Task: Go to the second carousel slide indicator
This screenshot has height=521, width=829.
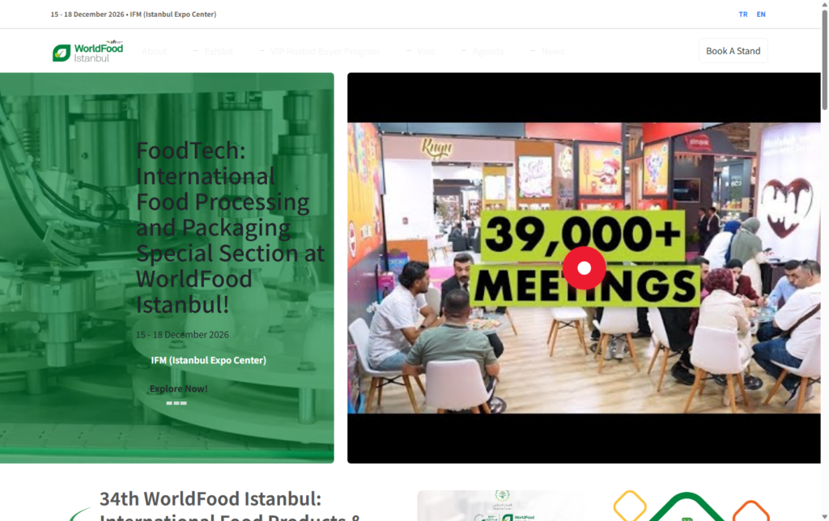Action: (x=176, y=403)
